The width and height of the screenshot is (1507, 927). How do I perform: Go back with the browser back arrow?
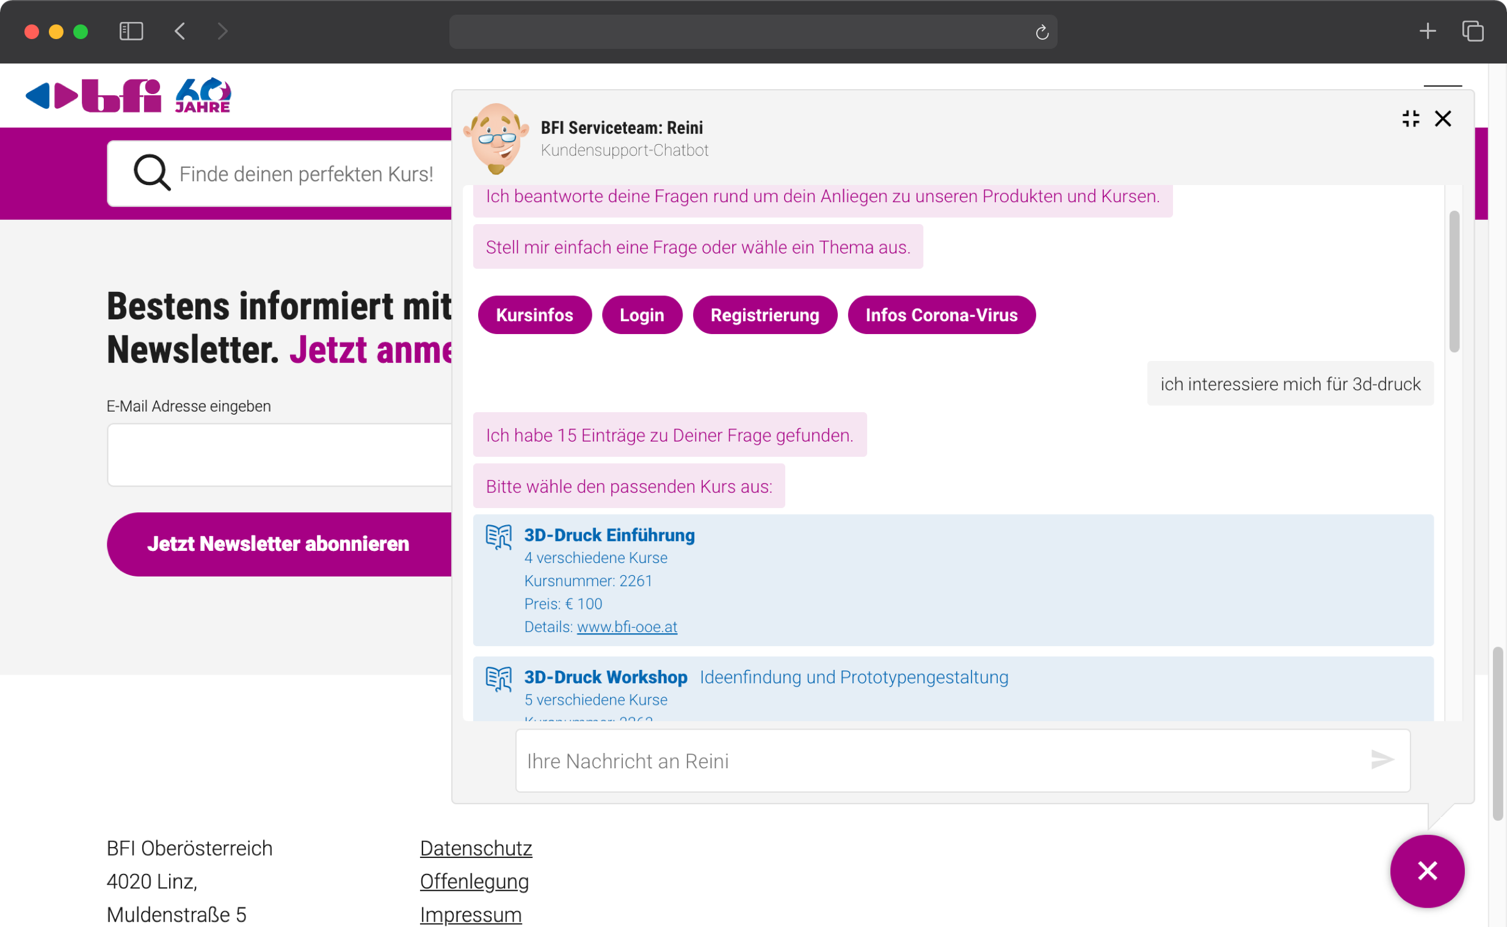point(180,31)
